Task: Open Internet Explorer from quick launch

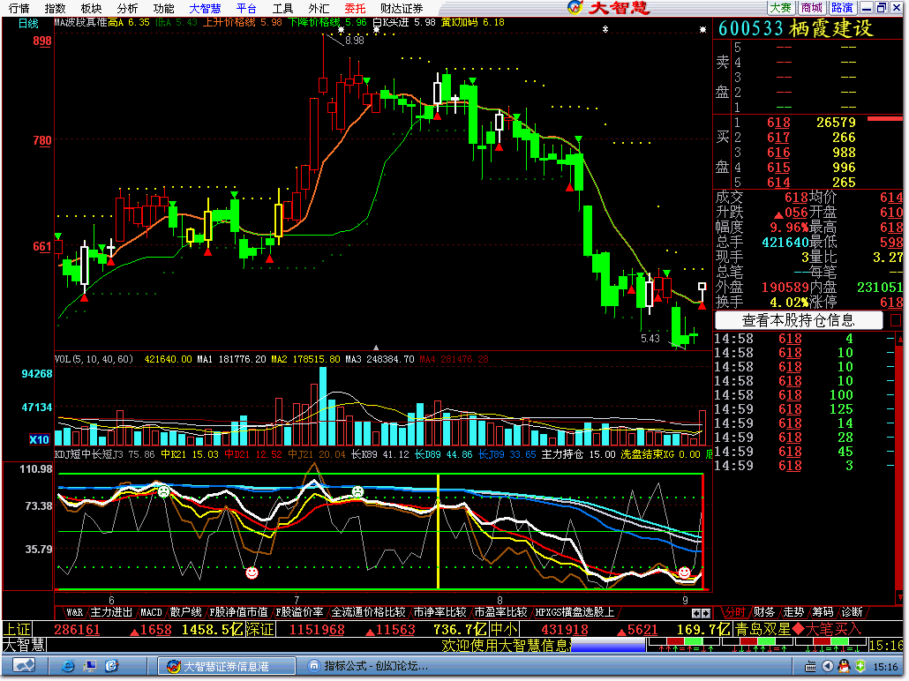Action: point(68,666)
